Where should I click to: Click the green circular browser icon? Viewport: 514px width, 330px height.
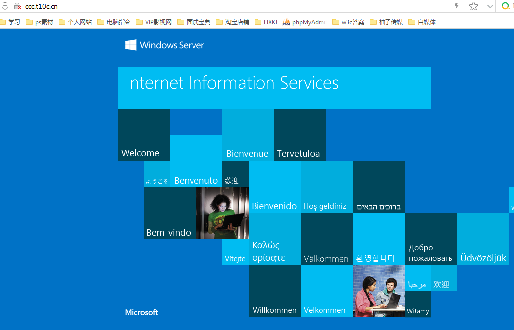505,6
